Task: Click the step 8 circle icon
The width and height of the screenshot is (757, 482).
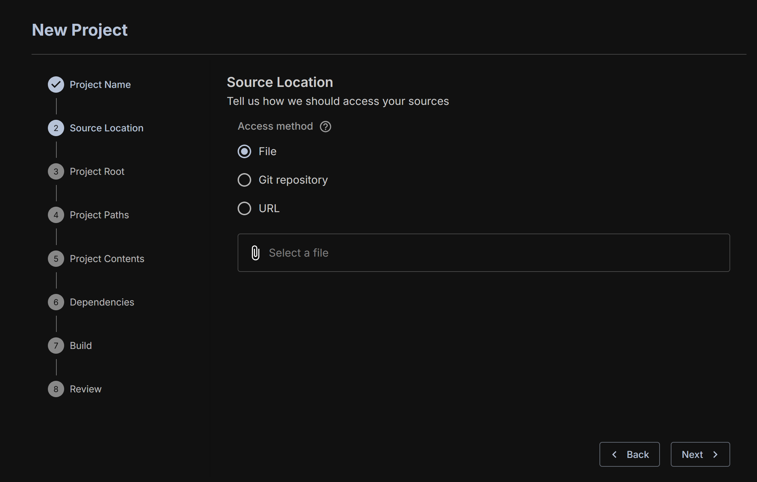Action: 56,389
